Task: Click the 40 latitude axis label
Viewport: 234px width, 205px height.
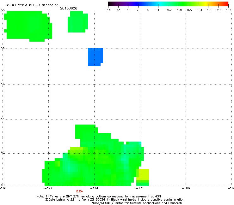Action: coord(3,185)
